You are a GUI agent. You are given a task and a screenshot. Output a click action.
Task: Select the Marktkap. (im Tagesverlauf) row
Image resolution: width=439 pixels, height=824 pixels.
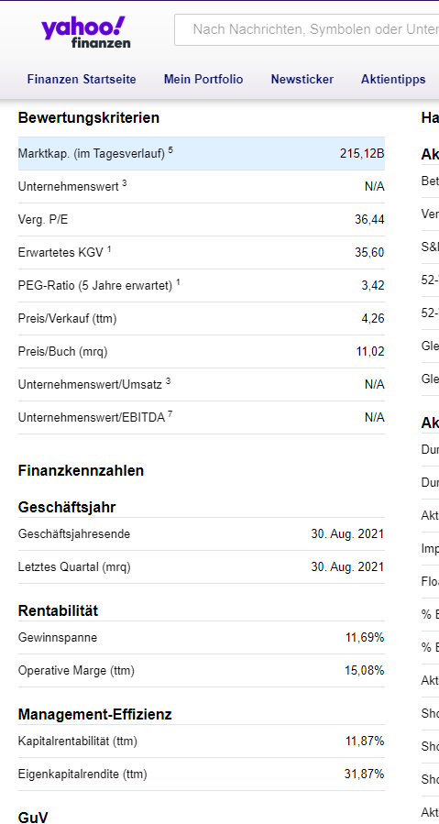202,154
